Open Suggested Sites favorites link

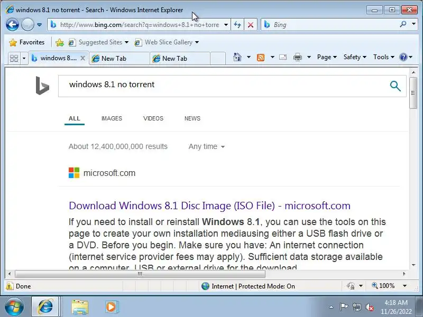98,42
